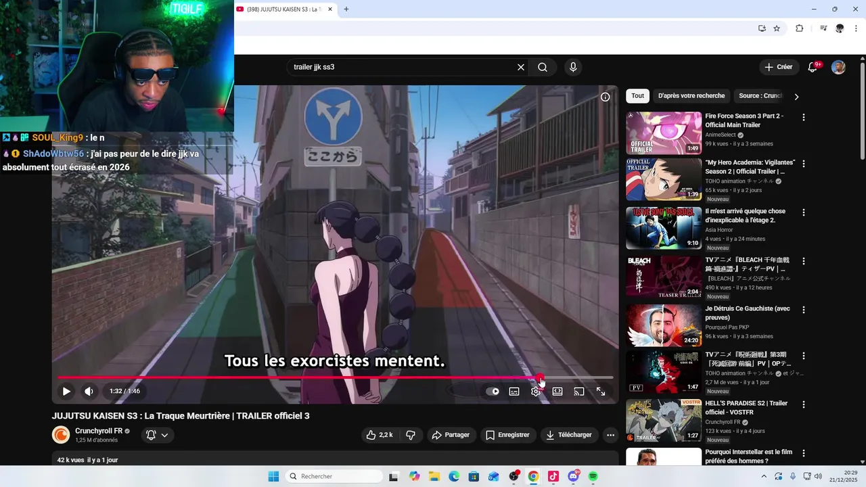Click the red playhead scrubber dot

click(x=540, y=377)
